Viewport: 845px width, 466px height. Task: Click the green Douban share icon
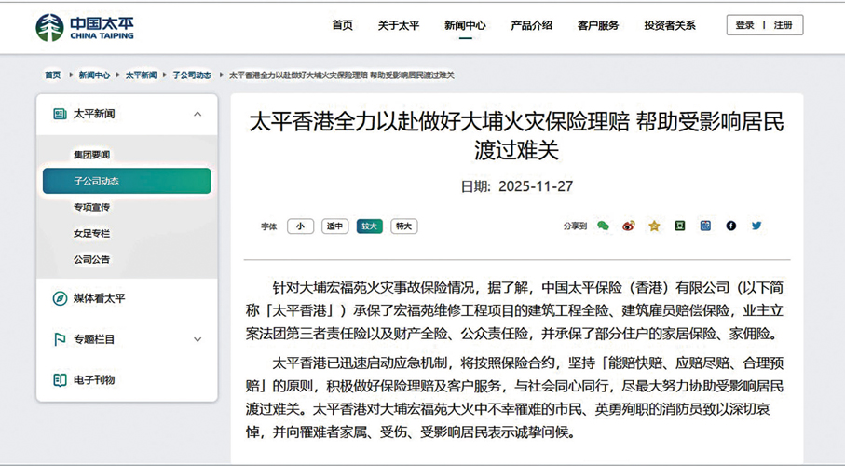tap(680, 226)
